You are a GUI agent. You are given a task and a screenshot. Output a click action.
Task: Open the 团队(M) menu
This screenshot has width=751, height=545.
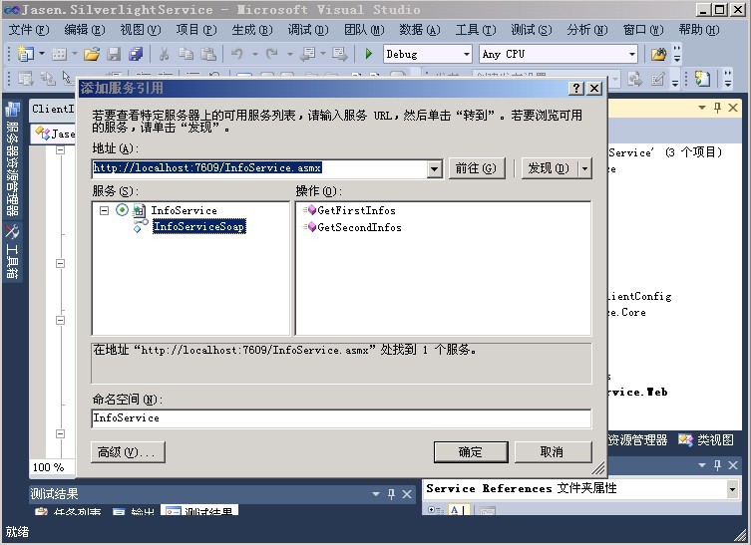tap(364, 30)
